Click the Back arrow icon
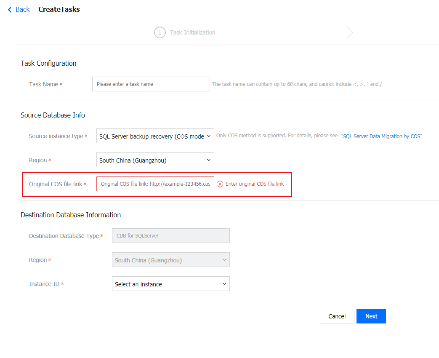The image size is (439, 358). coord(10,9)
